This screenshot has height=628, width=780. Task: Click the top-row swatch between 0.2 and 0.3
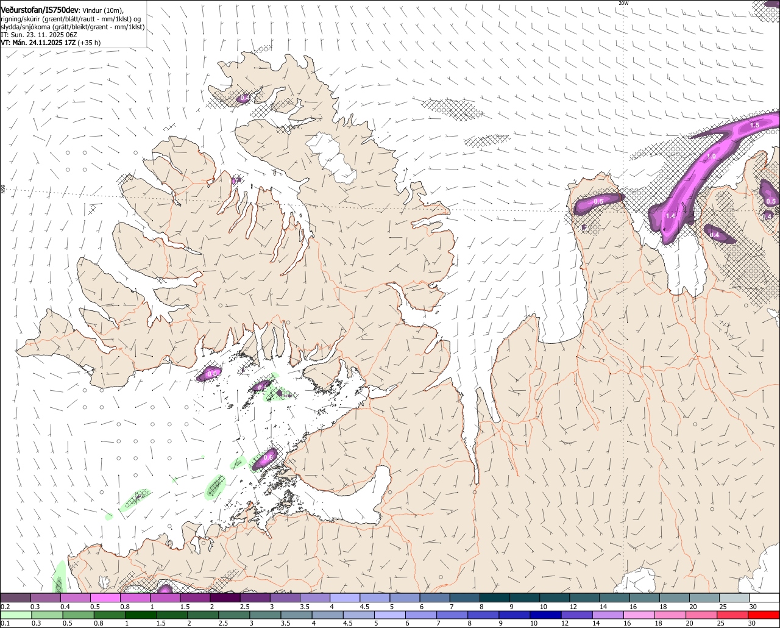click(15, 598)
